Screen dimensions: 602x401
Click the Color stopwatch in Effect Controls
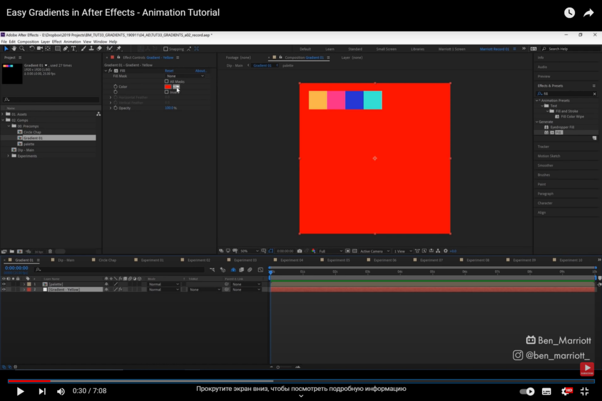tap(115, 87)
